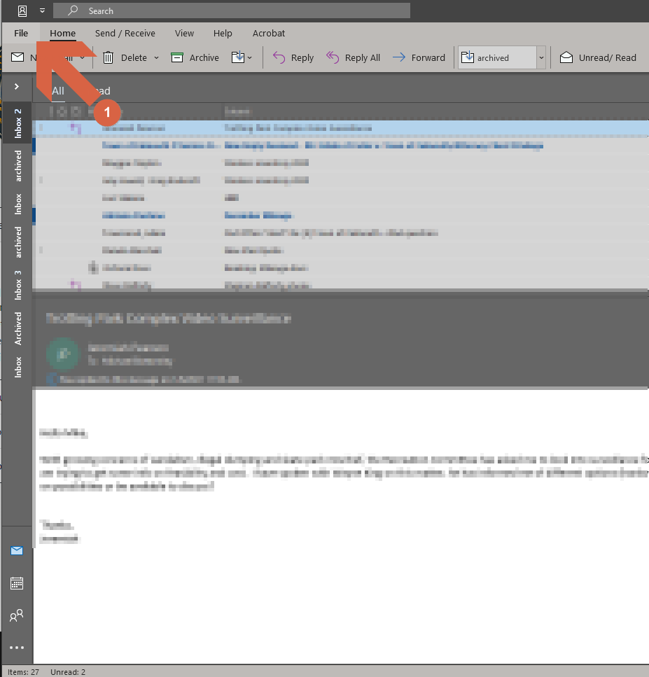The image size is (649, 677).
Task: Open Calendar view icon
Action: pyautogui.click(x=17, y=583)
